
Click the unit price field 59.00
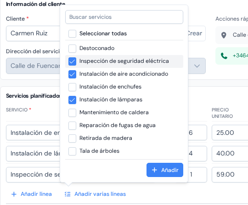tap(230, 175)
